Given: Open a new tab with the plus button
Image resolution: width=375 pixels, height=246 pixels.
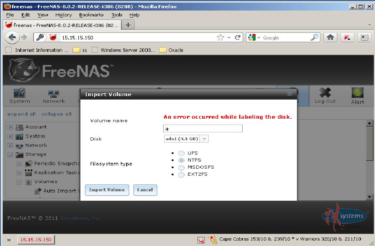Looking at the screenshot, I should click(x=128, y=25).
